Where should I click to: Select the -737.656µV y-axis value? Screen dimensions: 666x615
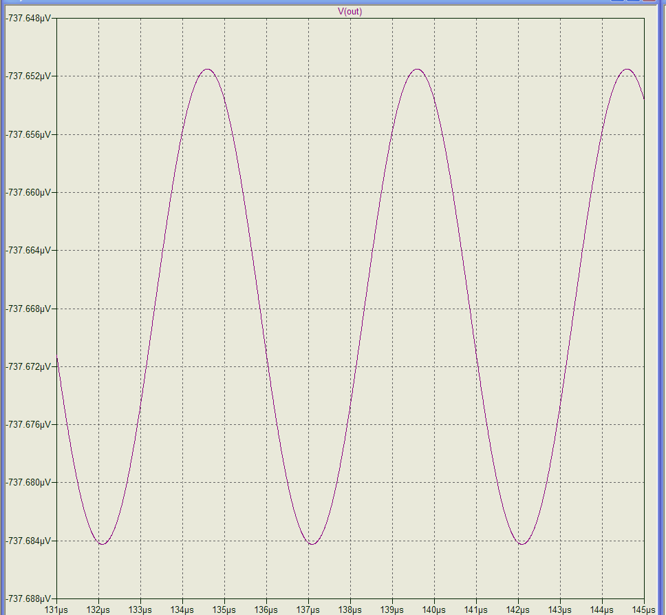coord(28,134)
